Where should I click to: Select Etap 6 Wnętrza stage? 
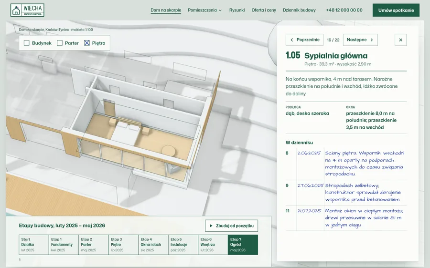pos(213,245)
